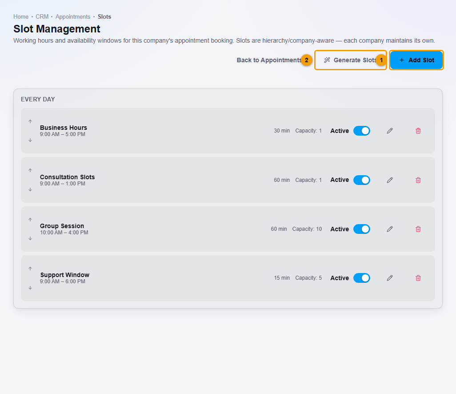Open the Home breadcrumb

21,16
